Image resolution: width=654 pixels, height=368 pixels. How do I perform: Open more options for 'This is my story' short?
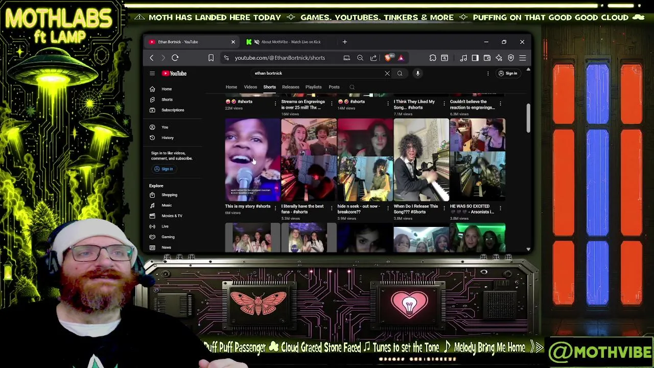pos(276,208)
